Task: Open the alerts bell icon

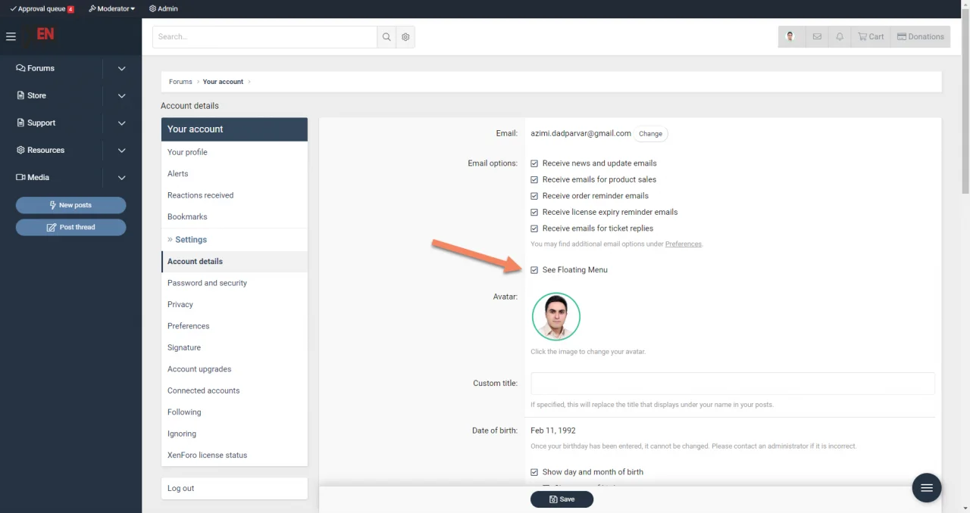Action: point(840,36)
